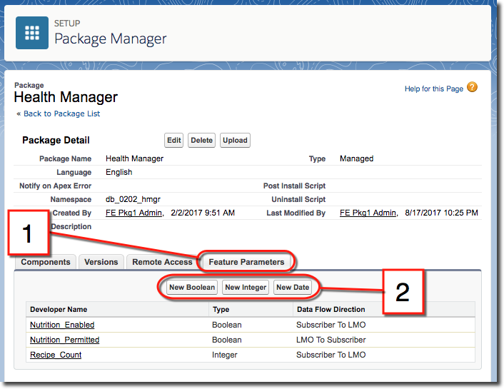Viewport: 504px width, 389px height.
Task: Click the 2/2/2017 9:51 AM created date
Action: coord(203,213)
